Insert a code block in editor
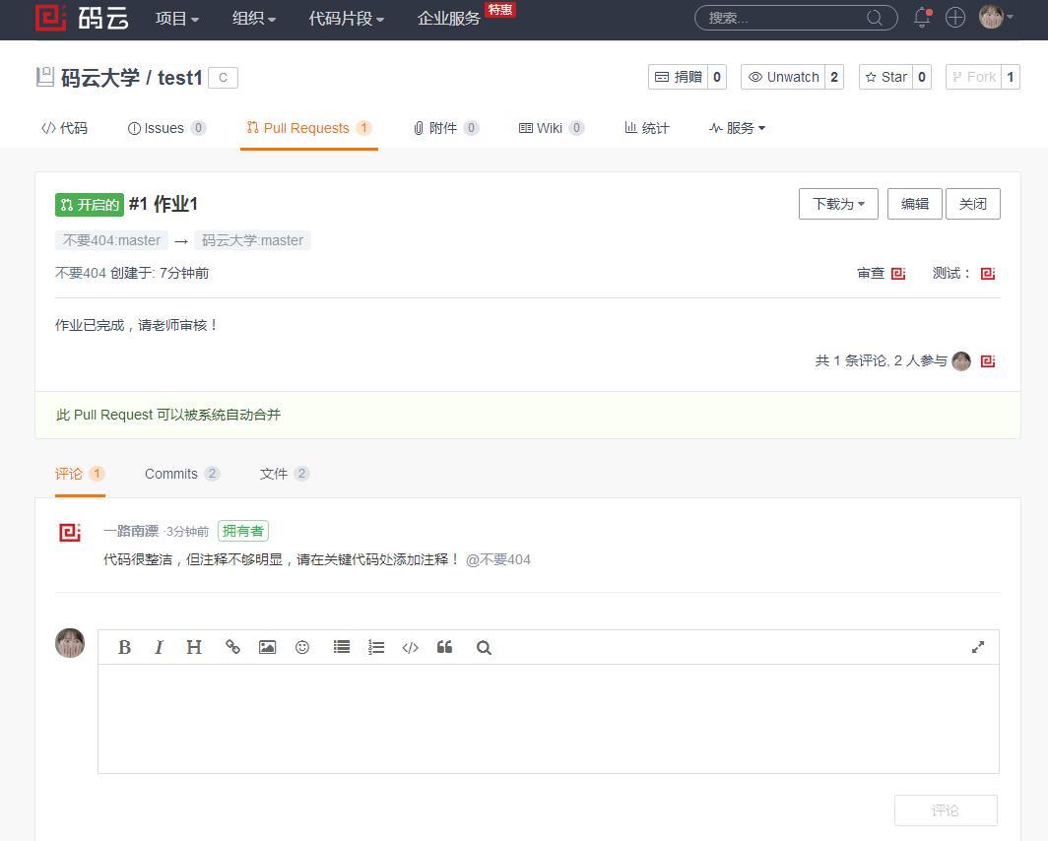 [411, 647]
